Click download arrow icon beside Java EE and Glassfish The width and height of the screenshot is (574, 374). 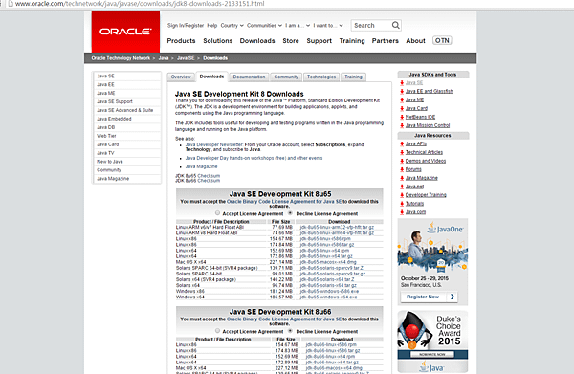click(x=402, y=92)
